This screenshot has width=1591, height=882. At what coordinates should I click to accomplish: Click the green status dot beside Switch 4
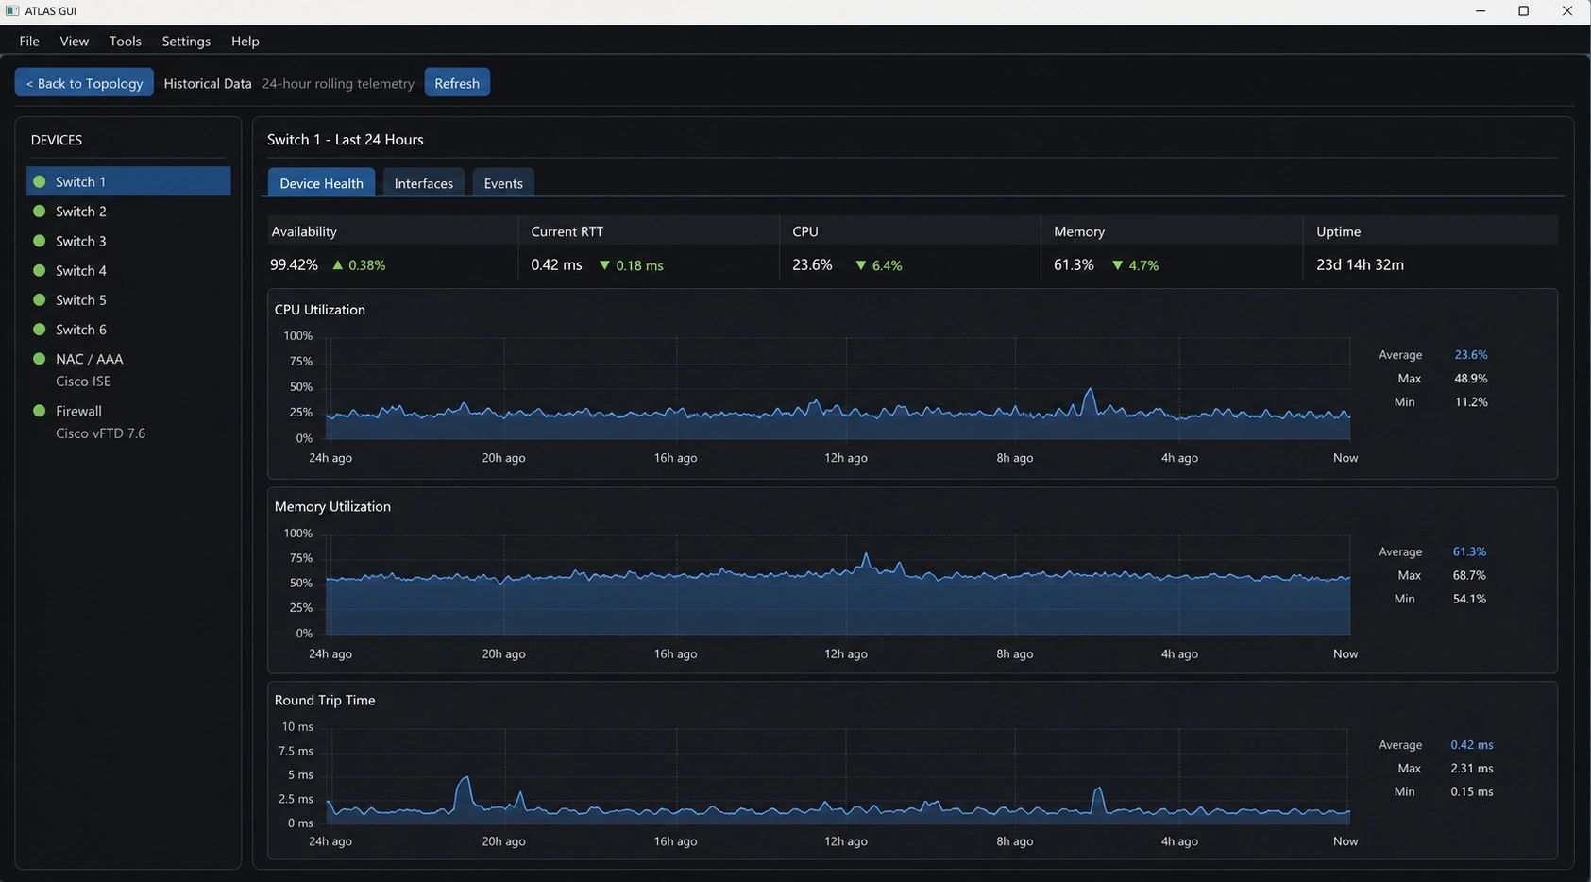40,271
